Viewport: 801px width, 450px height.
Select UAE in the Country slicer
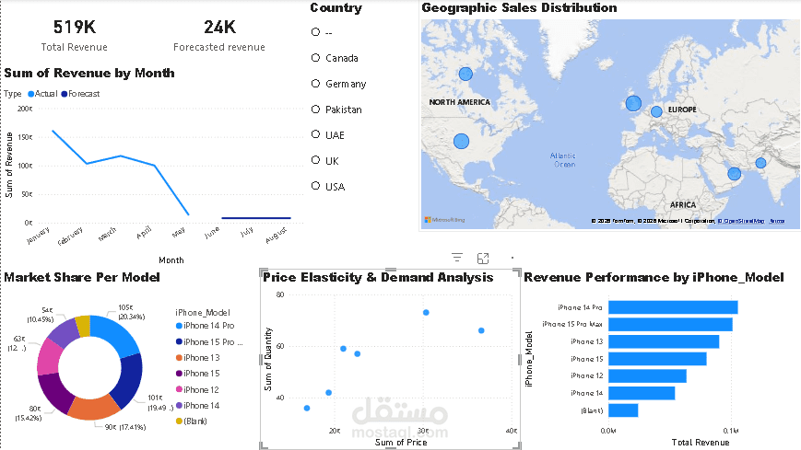pos(328,135)
